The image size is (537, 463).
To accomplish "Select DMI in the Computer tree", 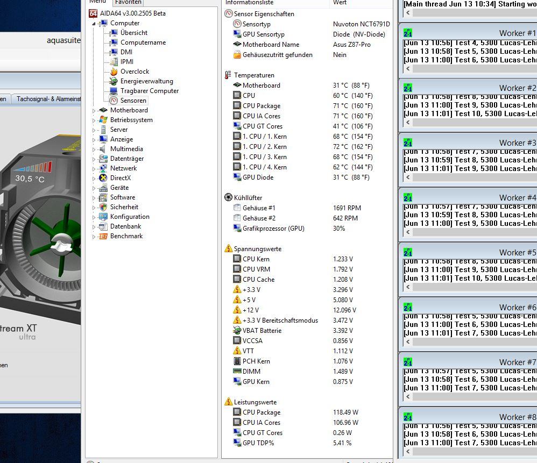I will 126,52.
